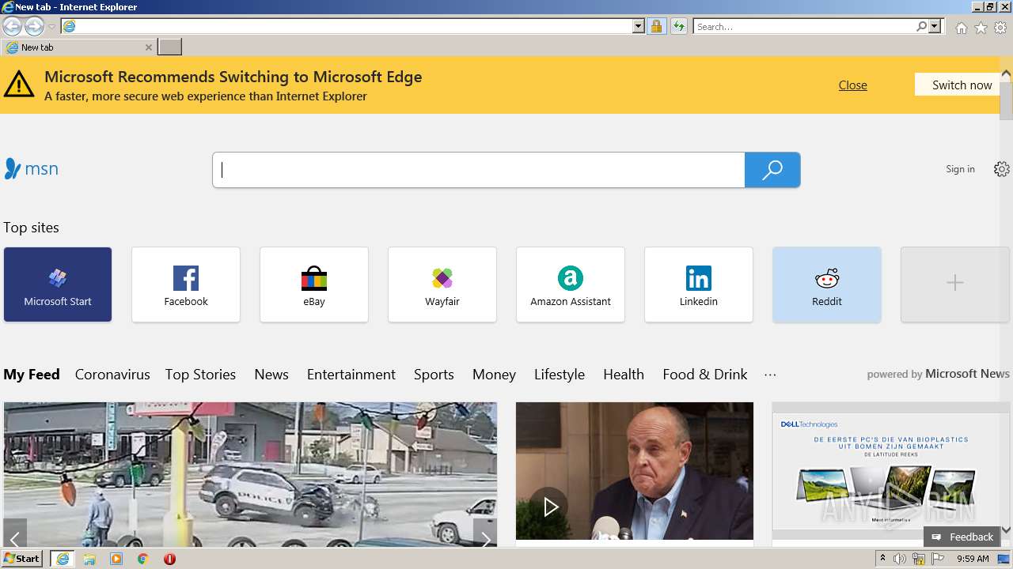Show hidden tray icons arrow
1013x569 pixels.
[x=882, y=559]
